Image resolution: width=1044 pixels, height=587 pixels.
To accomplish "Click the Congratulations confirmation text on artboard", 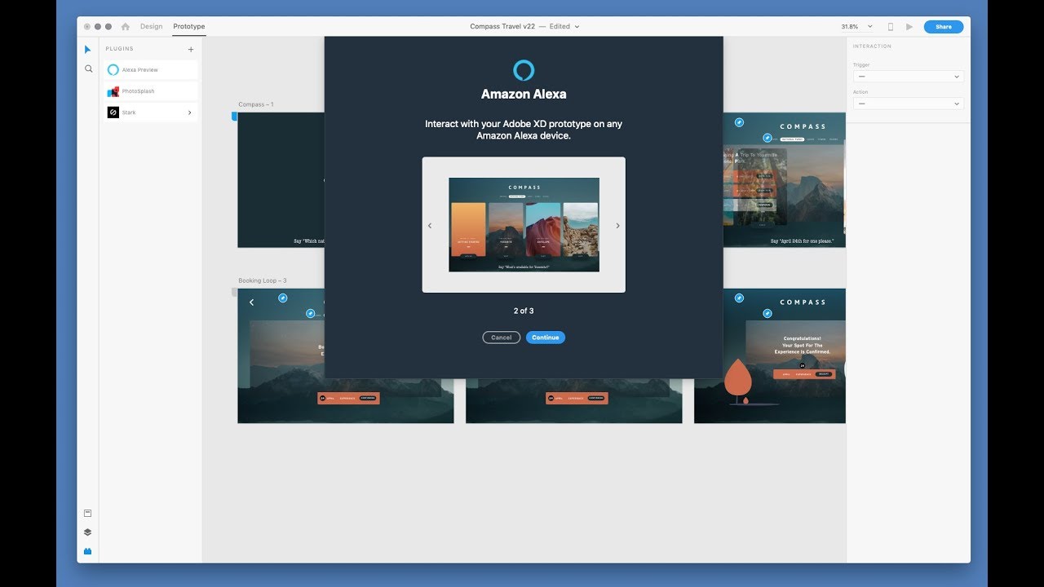I will pos(803,345).
